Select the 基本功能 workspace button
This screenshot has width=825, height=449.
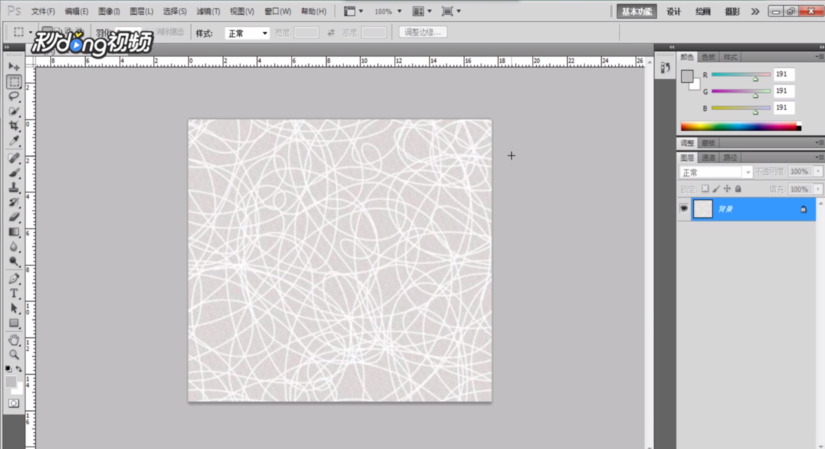[637, 12]
